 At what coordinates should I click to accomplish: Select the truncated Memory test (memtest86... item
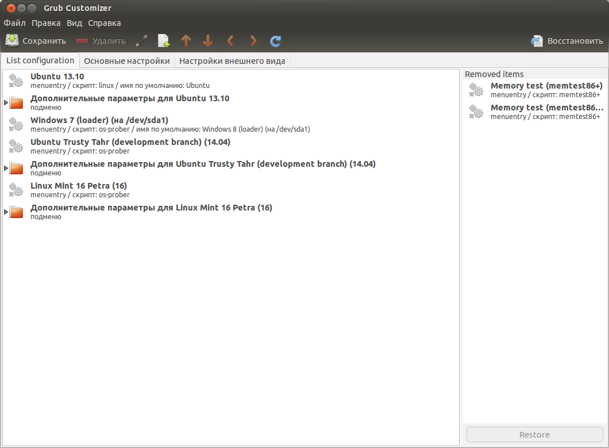point(535,112)
